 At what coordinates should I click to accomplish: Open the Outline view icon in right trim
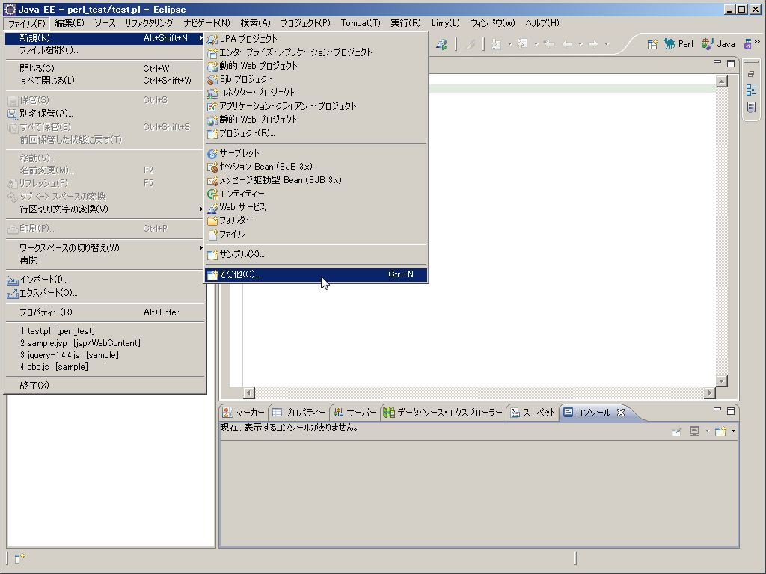point(751,90)
